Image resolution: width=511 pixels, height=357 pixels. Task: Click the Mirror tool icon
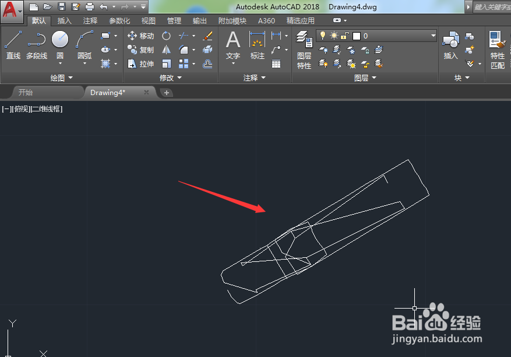166,50
